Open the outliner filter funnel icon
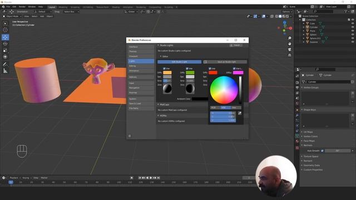Screen dimensions: 356x200 coord(346,11)
